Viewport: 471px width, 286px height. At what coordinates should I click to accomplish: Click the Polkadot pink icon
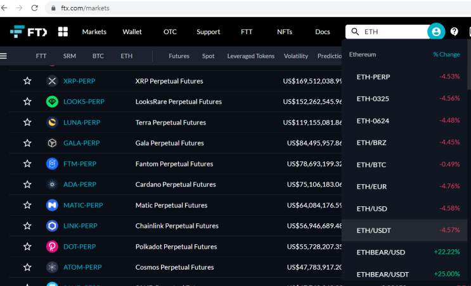[52, 246]
